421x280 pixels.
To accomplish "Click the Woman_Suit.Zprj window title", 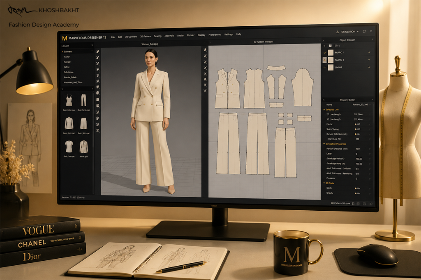I will (150, 44).
